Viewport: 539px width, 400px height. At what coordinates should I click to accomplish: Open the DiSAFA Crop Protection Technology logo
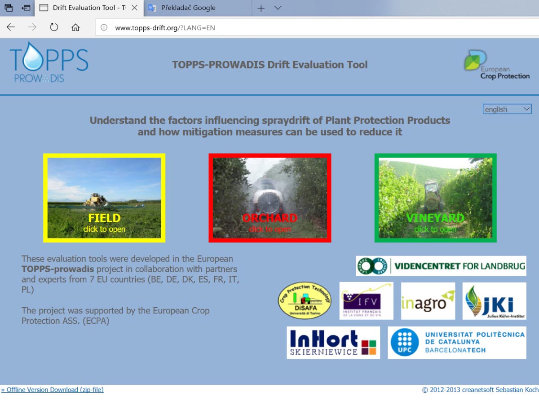pyautogui.click(x=305, y=300)
